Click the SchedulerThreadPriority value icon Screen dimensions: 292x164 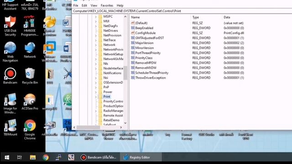[133, 73]
